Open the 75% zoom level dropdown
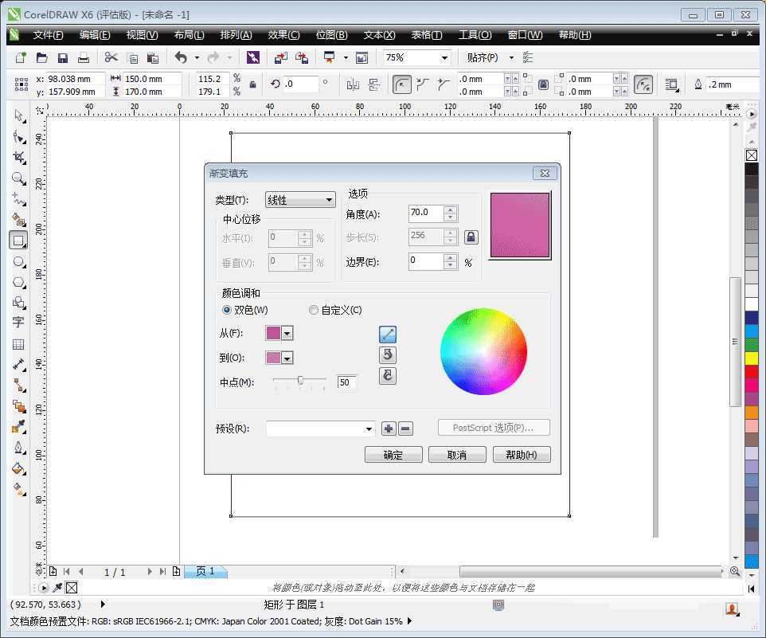The image size is (766, 638). click(x=441, y=57)
